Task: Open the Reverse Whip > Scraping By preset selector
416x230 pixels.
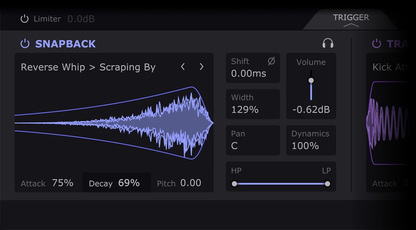Action: (x=88, y=67)
